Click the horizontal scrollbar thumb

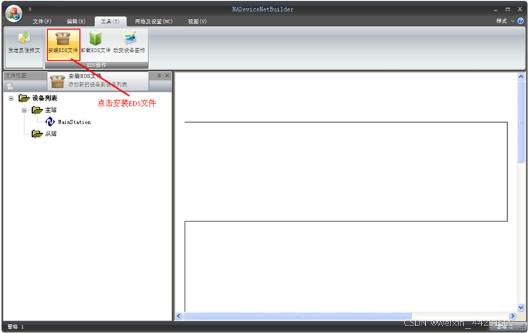click(x=297, y=316)
